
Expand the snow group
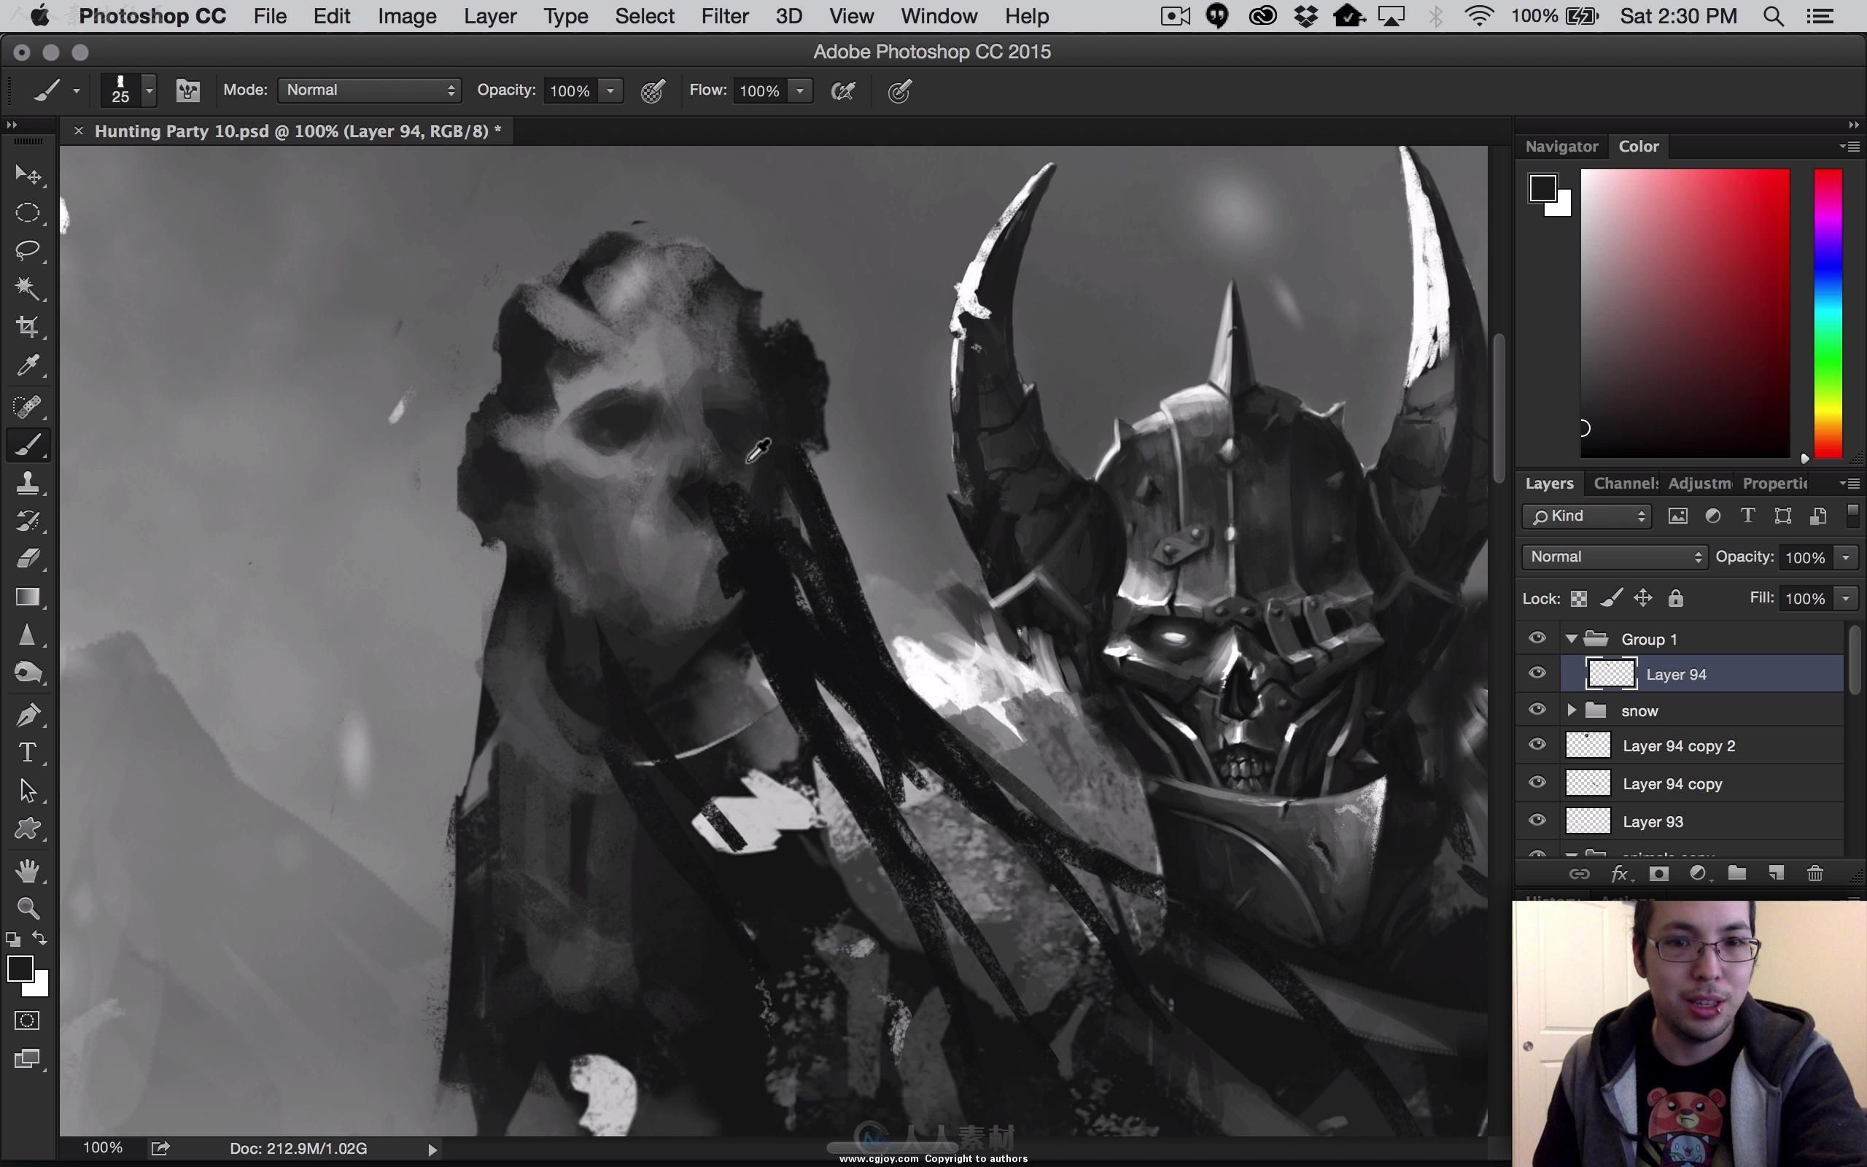(1572, 710)
